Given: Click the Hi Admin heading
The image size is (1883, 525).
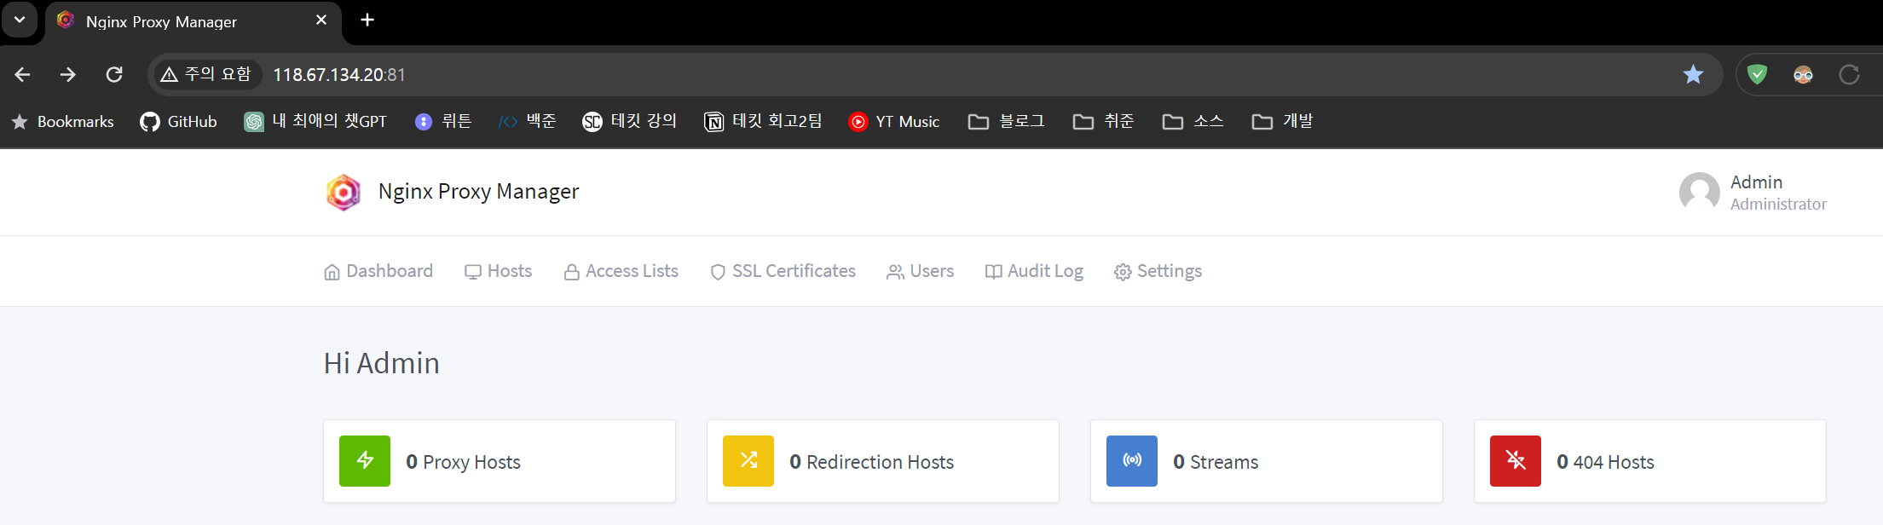Looking at the screenshot, I should pyautogui.click(x=382, y=363).
